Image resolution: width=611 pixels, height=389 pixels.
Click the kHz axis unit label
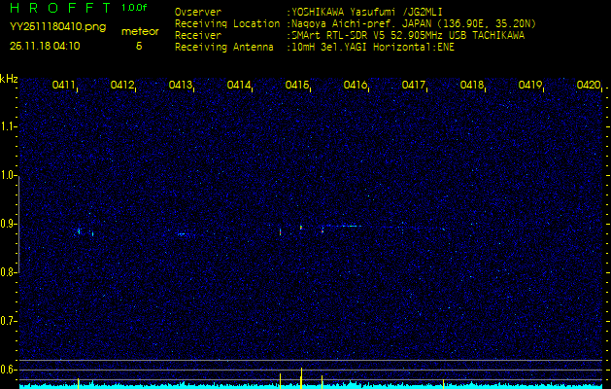(x=9, y=79)
